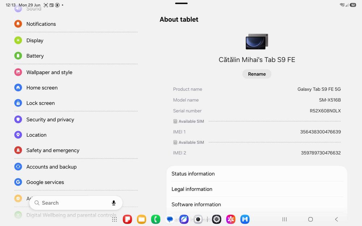Click the Google services G icon
This screenshot has height=226, width=362.
[x=18, y=182]
